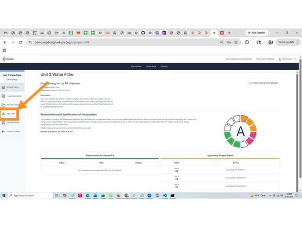Viewport: 302px width, 227px height.
Task: Open a new browser tab
Action: coord(229,33)
